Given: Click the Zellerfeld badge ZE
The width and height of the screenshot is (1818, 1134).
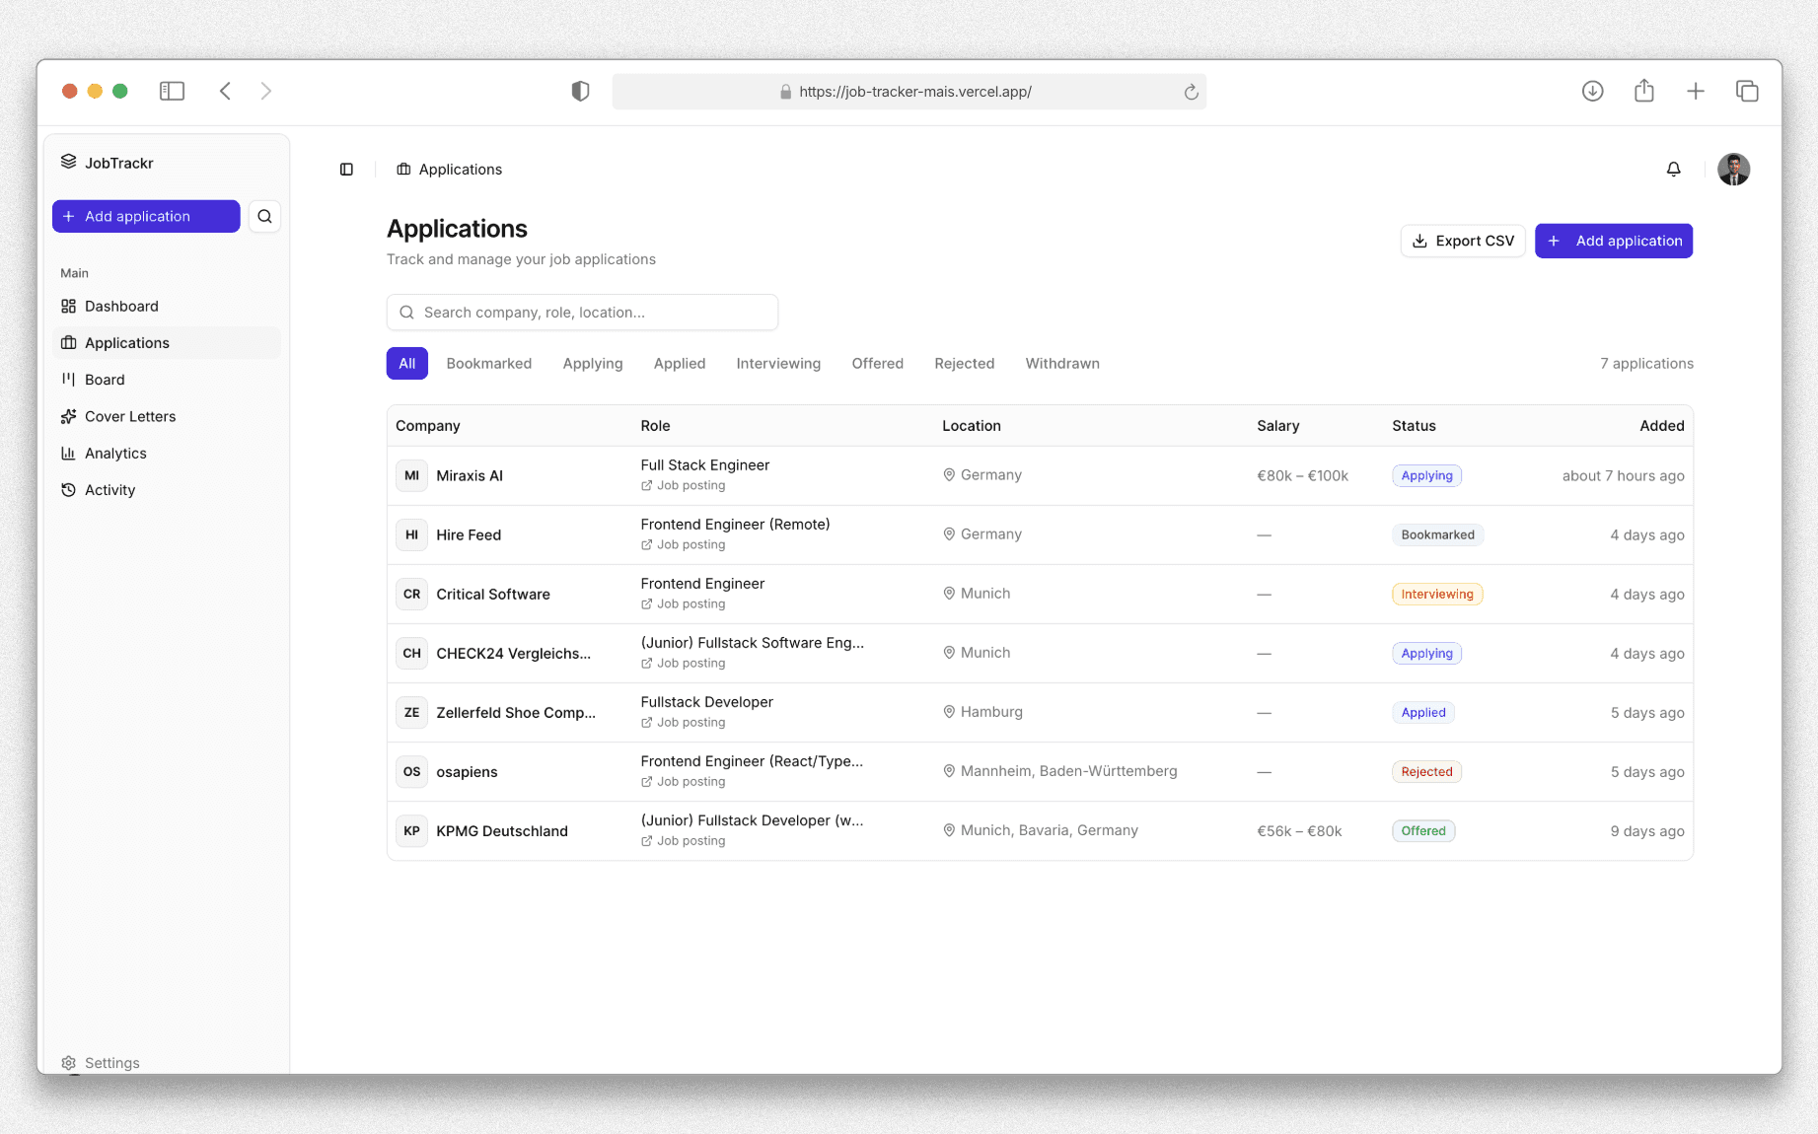Looking at the screenshot, I should tap(411, 712).
